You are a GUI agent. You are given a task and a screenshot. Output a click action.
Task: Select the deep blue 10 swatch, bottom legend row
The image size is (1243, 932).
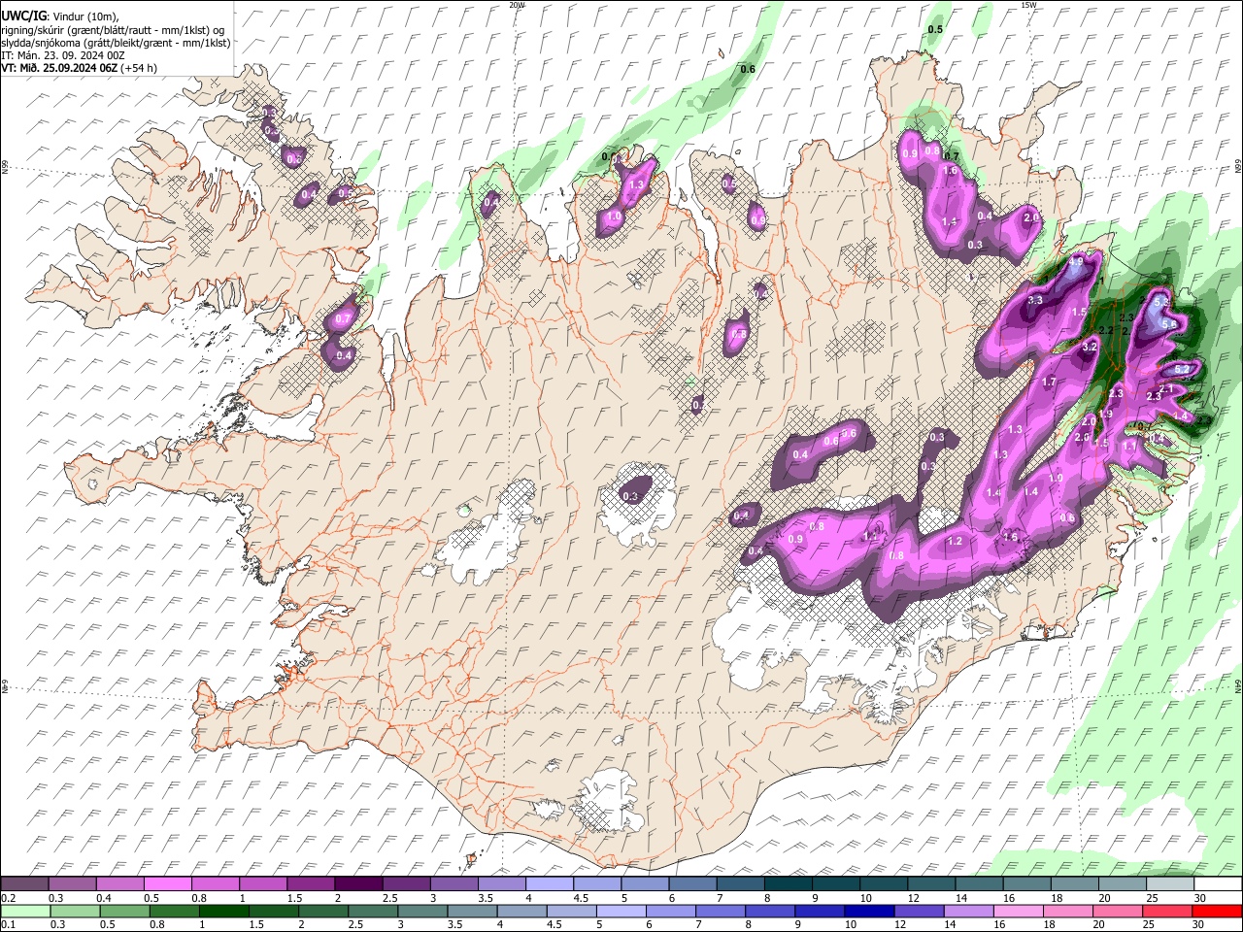tap(869, 911)
